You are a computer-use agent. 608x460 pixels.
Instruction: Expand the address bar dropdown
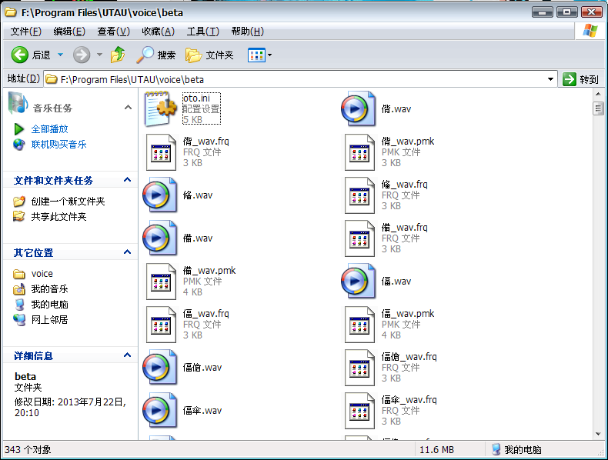click(550, 79)
